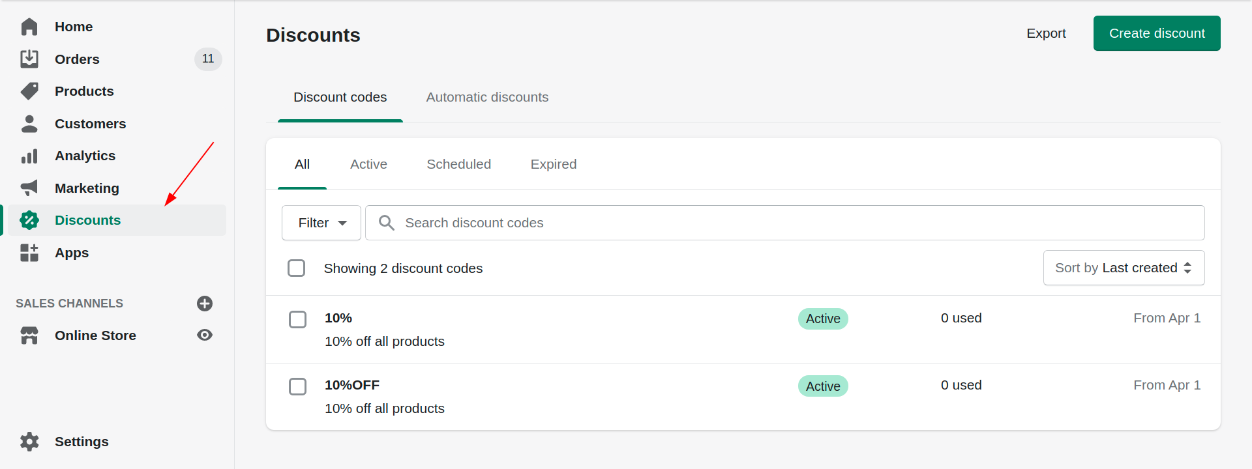This screenshot has height=469, width=1252.
Task: Open Marketing section
Action: click(87, 188)
